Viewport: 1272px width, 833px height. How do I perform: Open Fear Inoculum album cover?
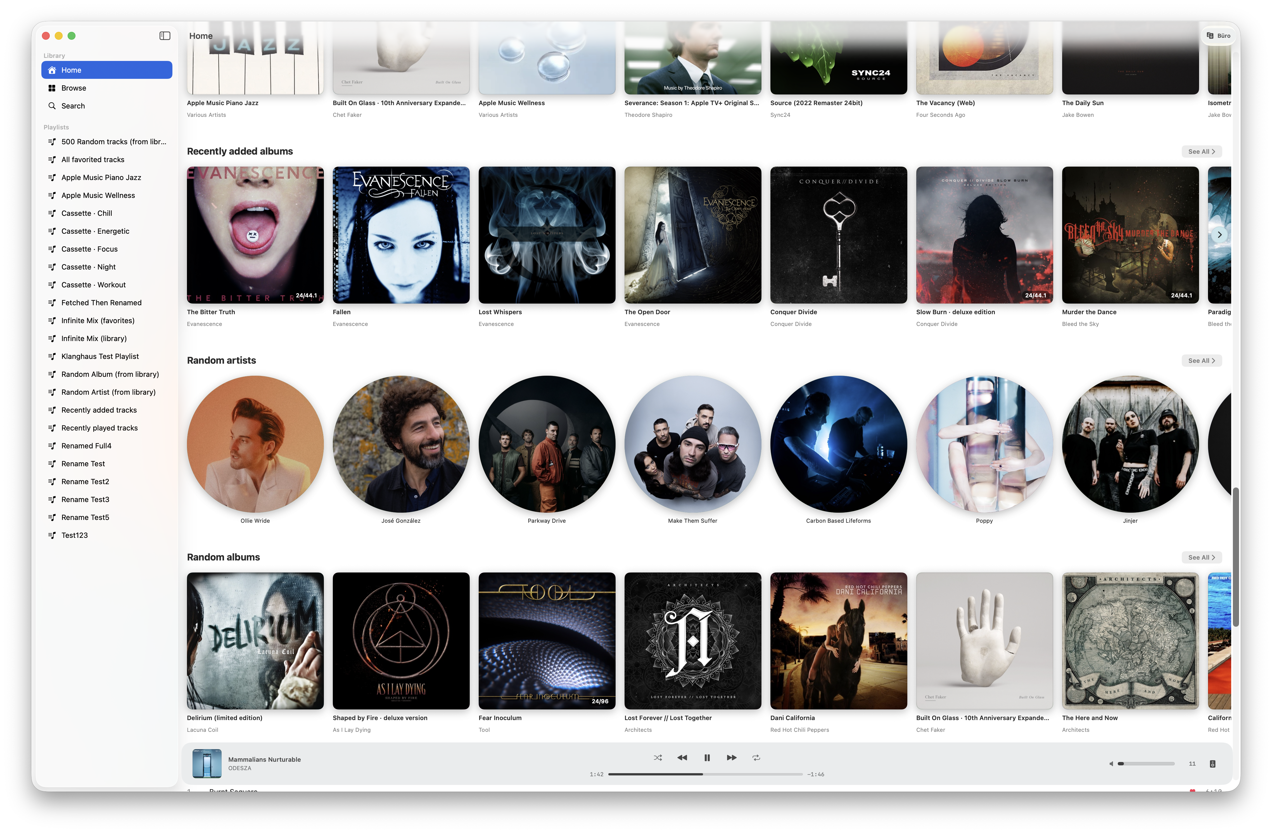point(547,641)
